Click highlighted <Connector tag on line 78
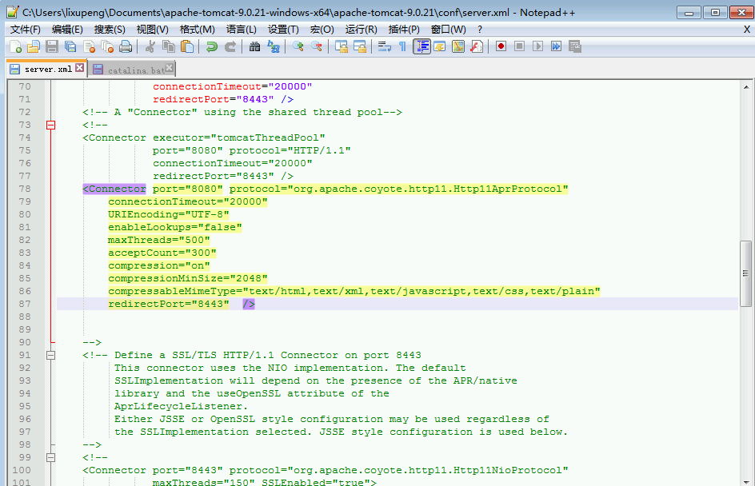Viewport: 755px width, 486px height. [x=114, y=189]
